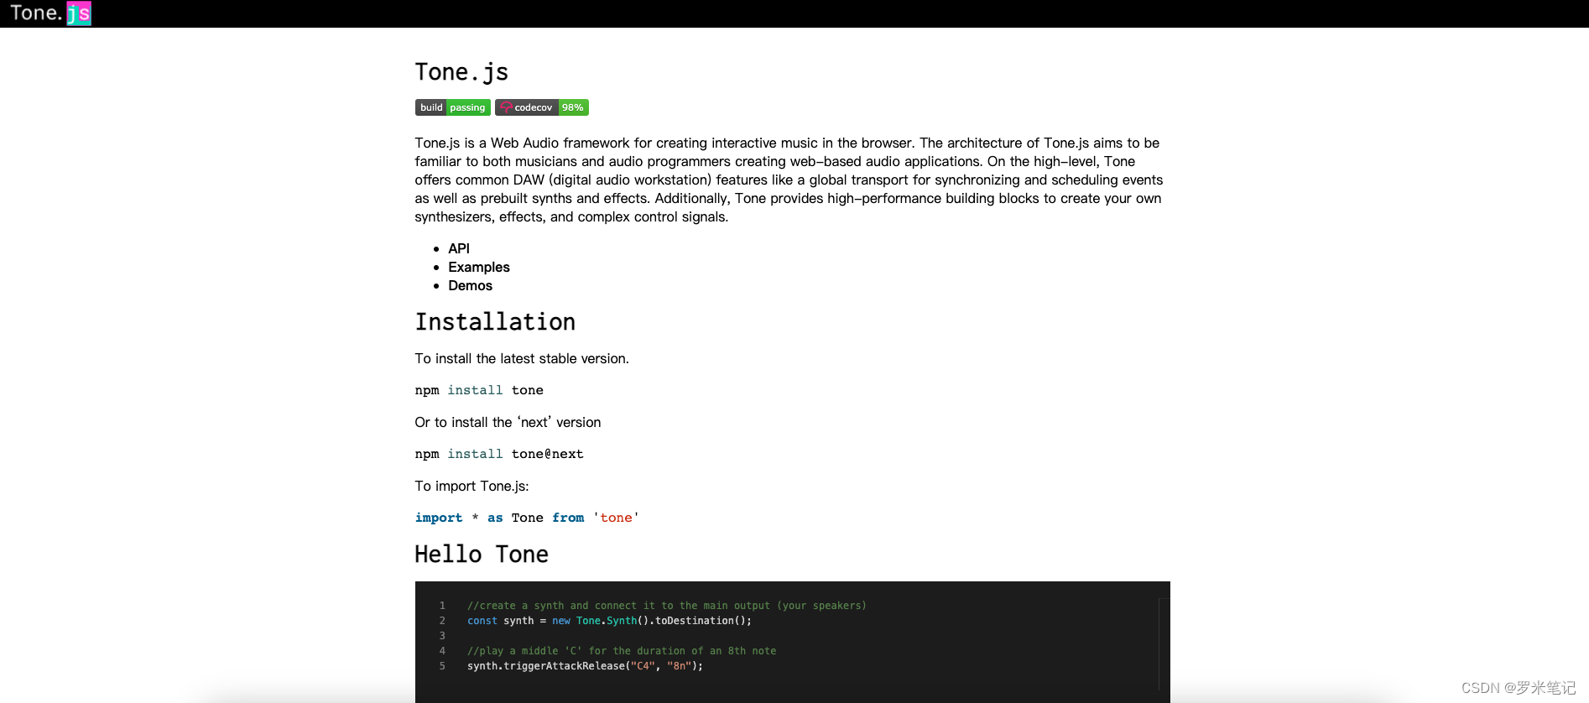
Task: Click the const synth = new Tone.Synth line
Action: click(x=609, y=621)
